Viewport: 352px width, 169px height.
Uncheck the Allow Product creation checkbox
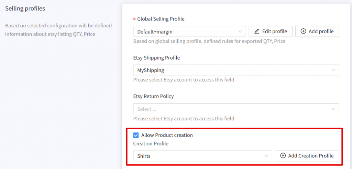click(x=136, y=135)
